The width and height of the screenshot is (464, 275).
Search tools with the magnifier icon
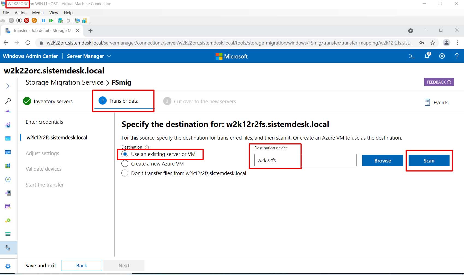click(x=8, y=101)
